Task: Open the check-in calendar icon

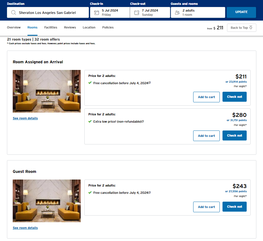Action: click(x=97, y=12)
